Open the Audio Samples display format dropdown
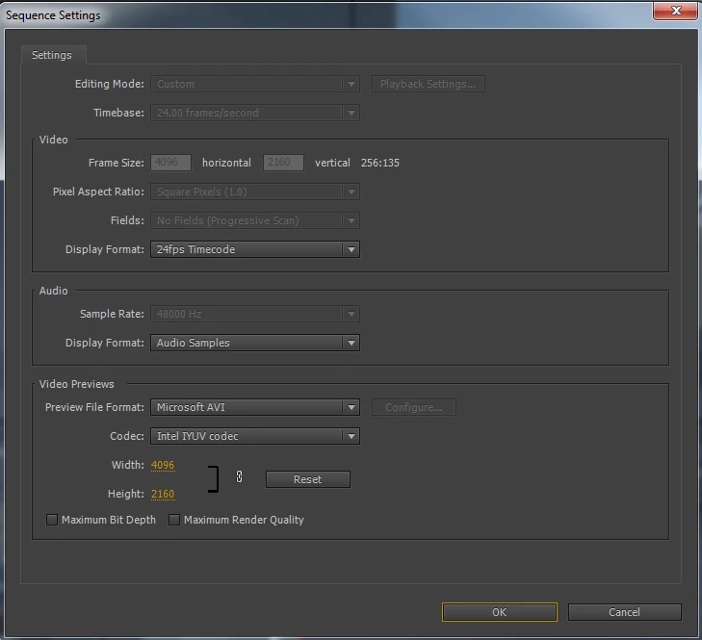Image resolution: width=702 pixels, height=640 pixels. pyautogui.click(x=255, y=343)
